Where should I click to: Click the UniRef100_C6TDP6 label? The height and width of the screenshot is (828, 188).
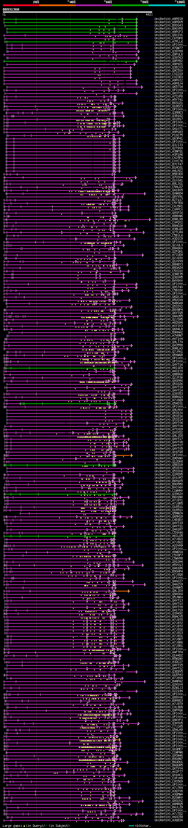169,38
